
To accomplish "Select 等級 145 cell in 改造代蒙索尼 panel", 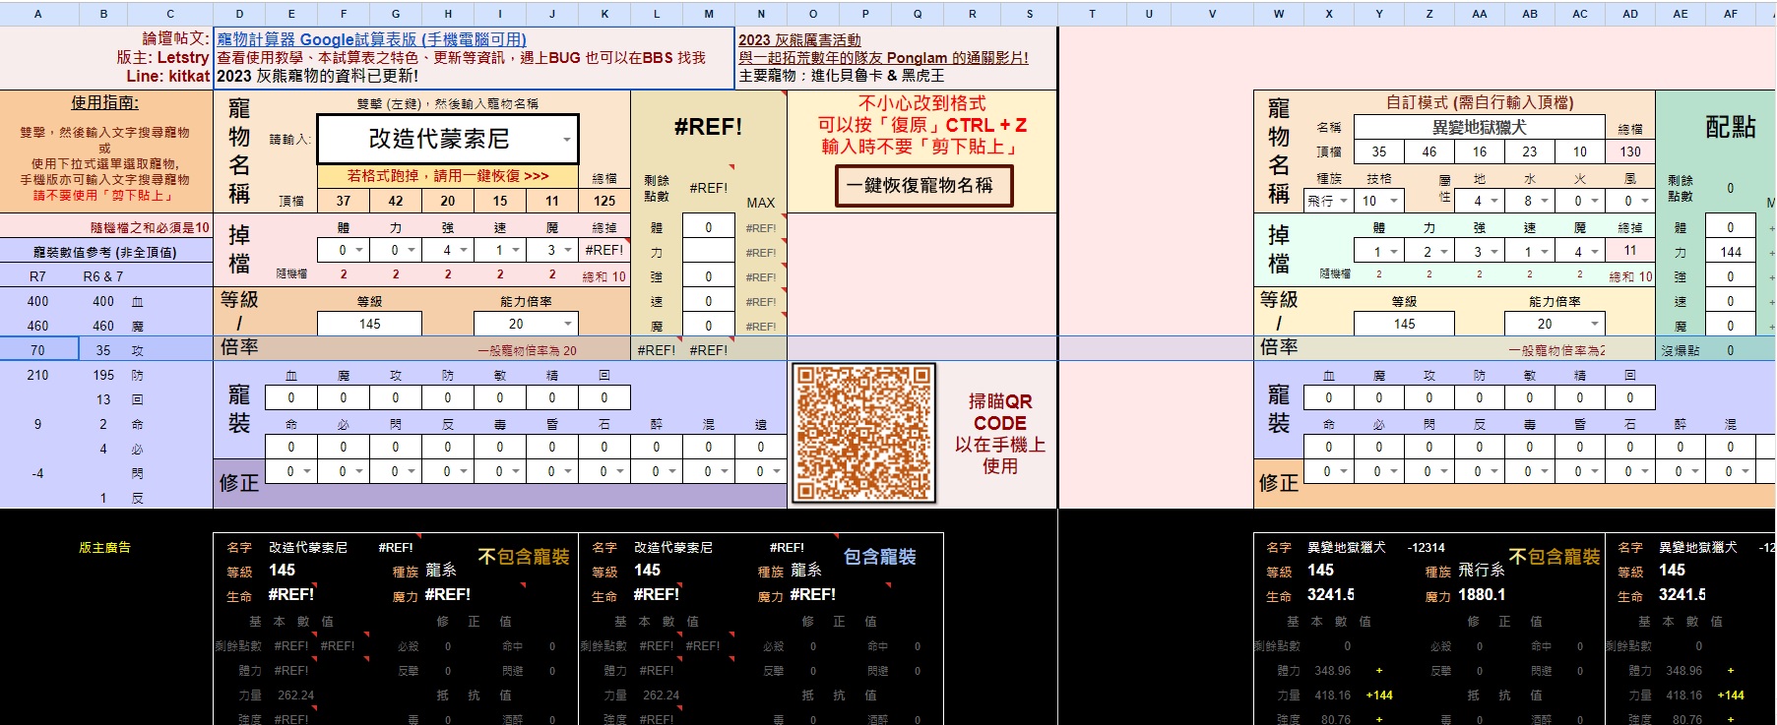I will 370,324.
